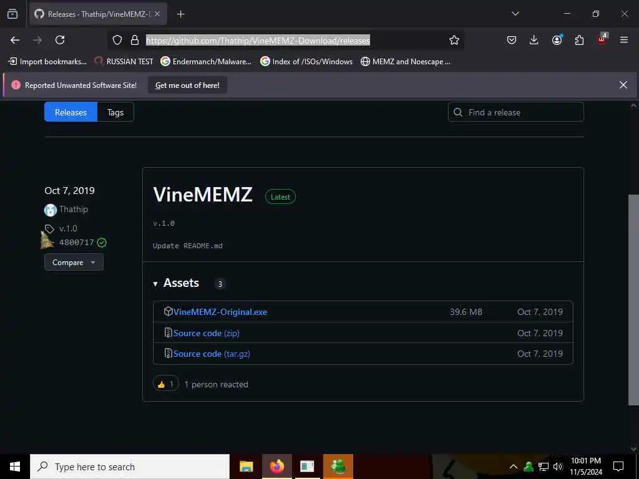Image resolution: width=639 pixels, height=479 pixels.
Task: Show site security padlock info
Action: (x=135, y=40)
